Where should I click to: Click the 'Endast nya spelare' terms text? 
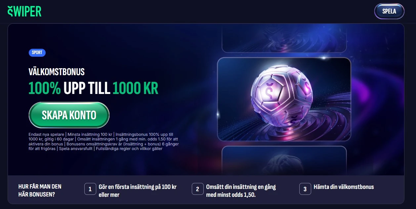coord(46,134)
